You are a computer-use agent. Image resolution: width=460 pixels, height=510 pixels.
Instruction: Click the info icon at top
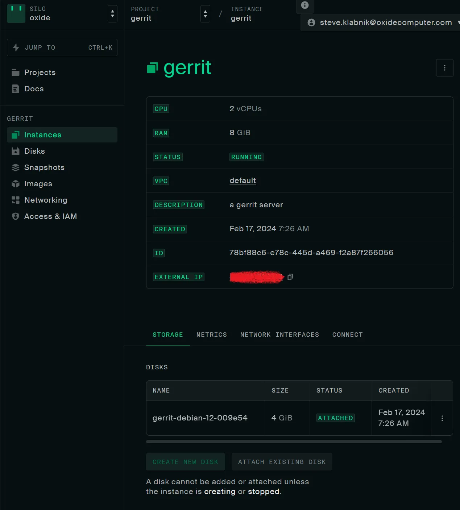click(305, 5)
